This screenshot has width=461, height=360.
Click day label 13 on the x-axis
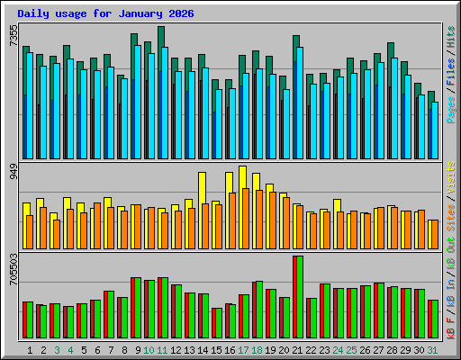tap(189, 350)
